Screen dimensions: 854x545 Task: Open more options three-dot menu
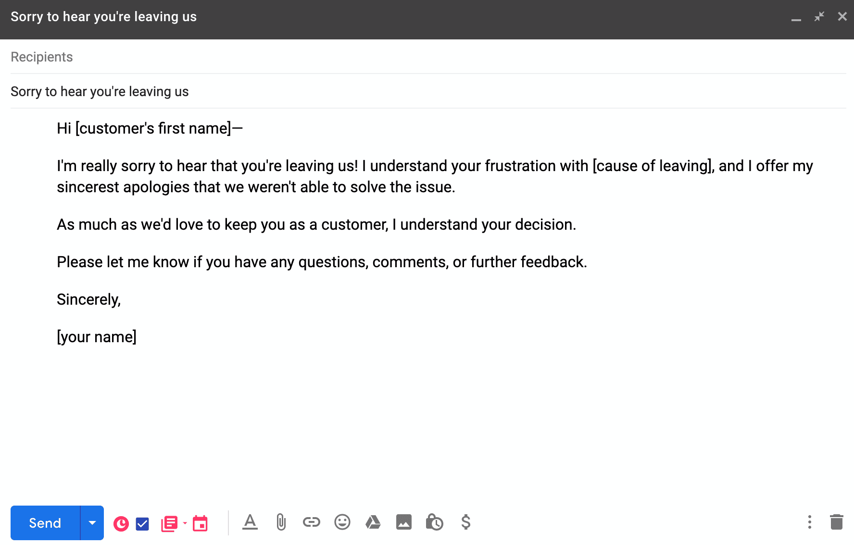810,522
